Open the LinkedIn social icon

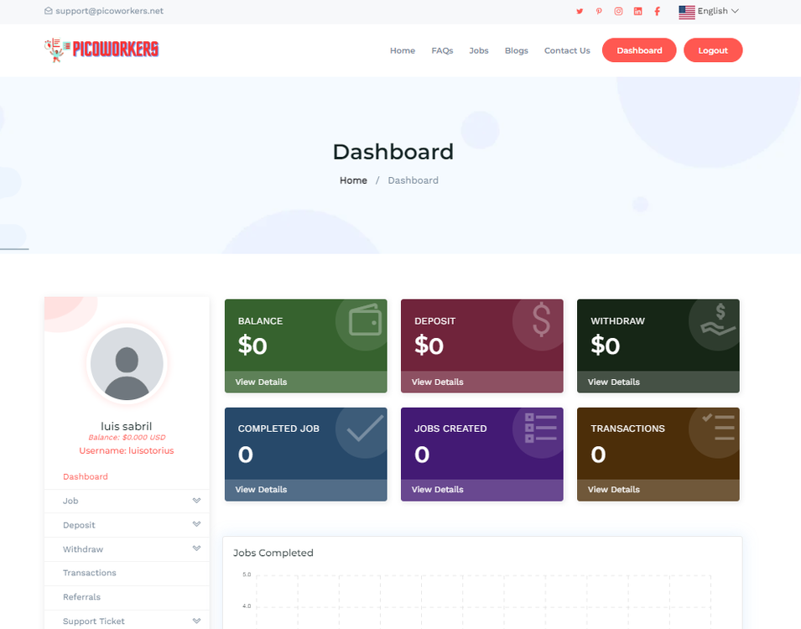click(637, 12)
